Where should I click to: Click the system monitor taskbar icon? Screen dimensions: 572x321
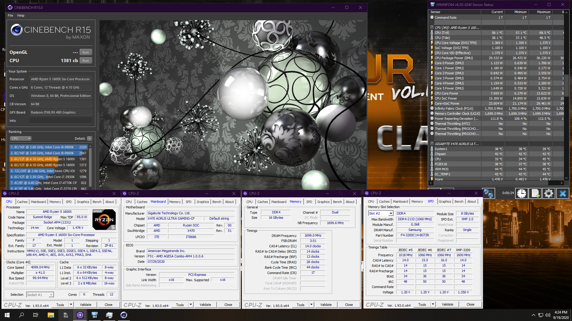(109, 315)
